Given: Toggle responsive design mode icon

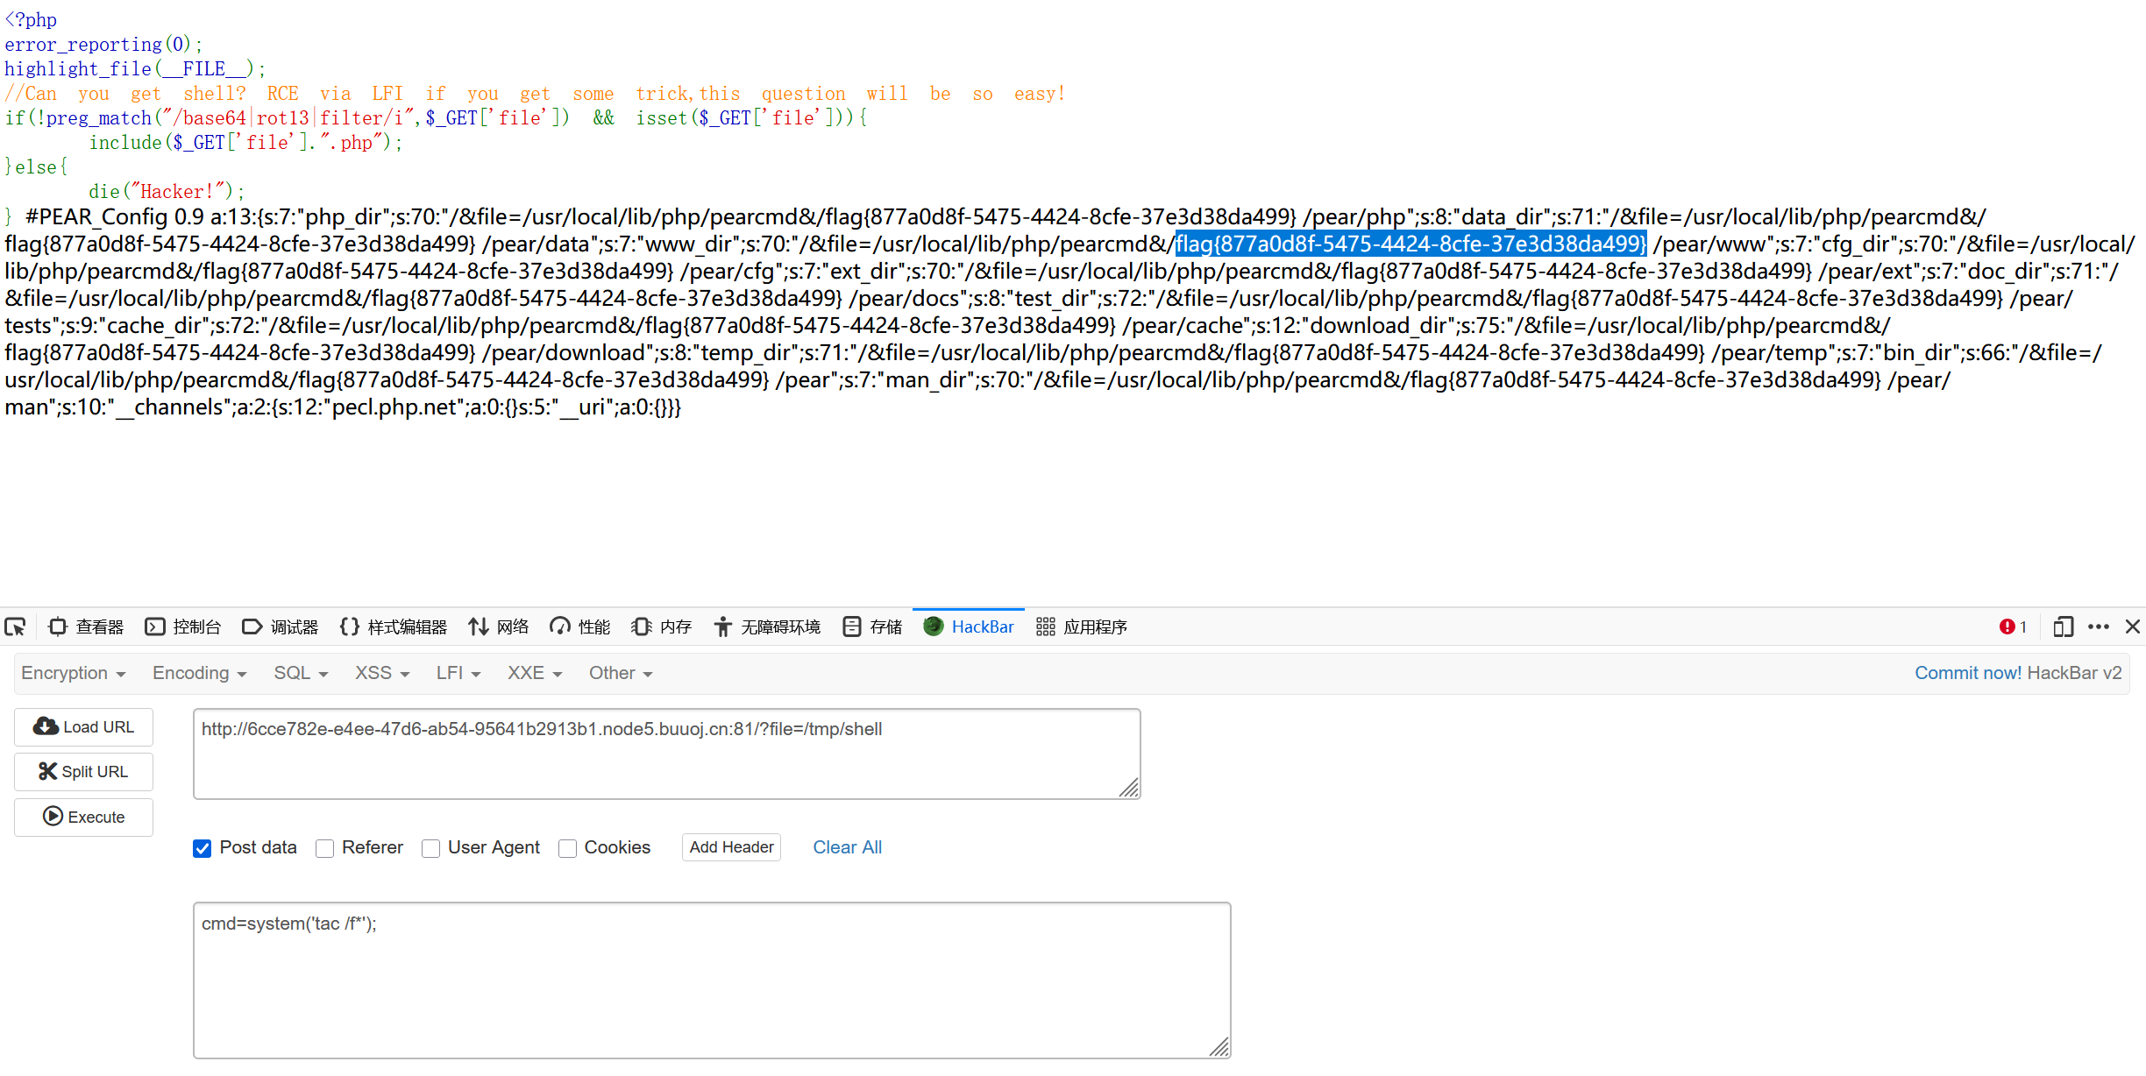Looking at the screenshot, I should coord(2063,626).
